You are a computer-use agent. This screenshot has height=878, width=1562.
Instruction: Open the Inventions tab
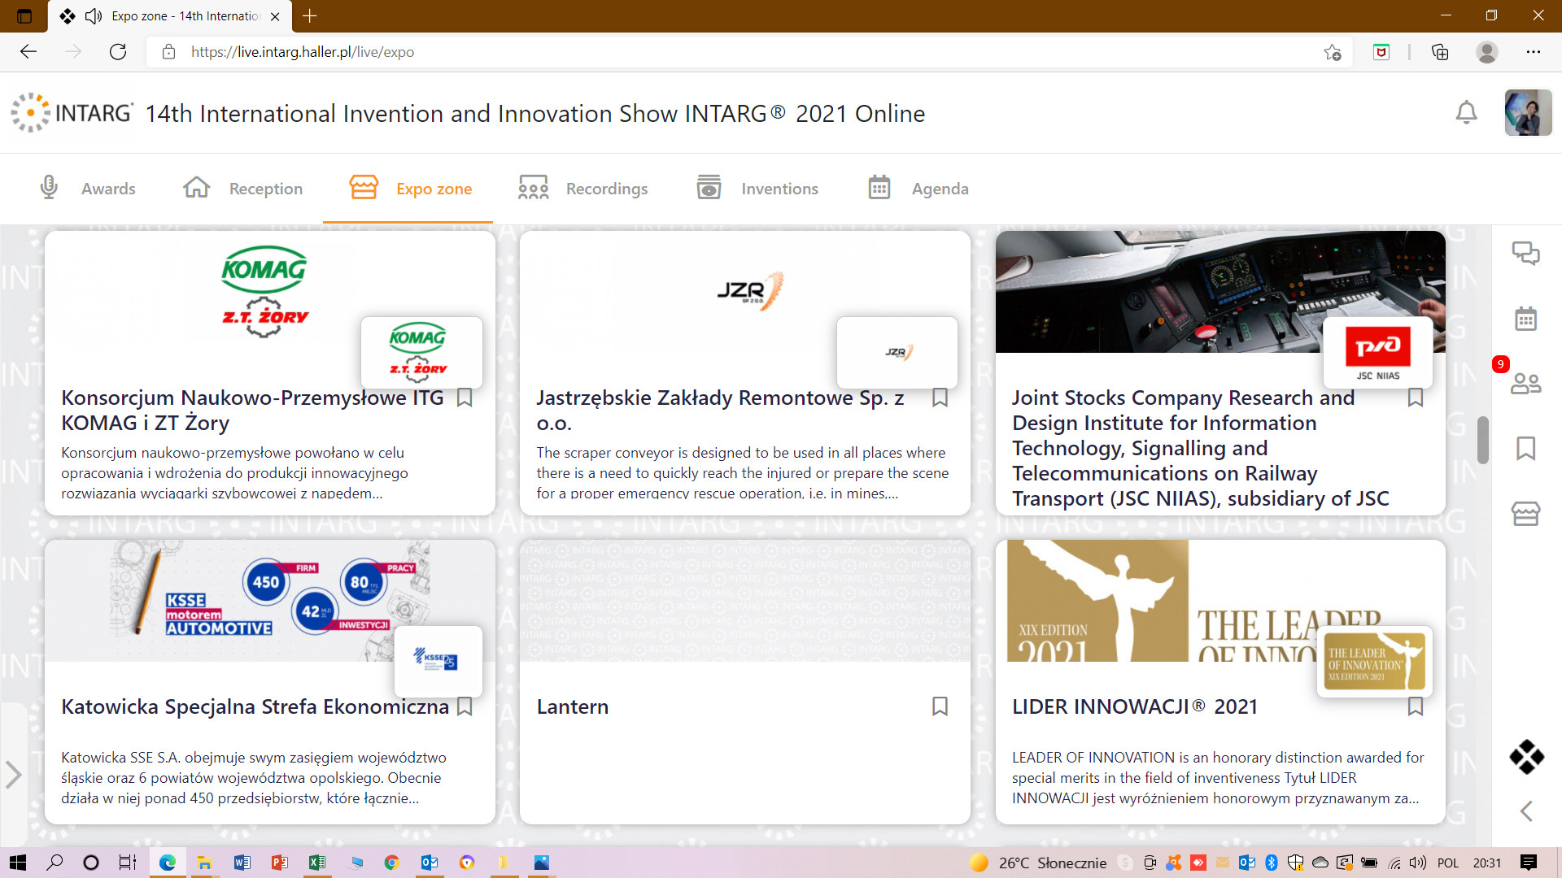pos(757,189)
